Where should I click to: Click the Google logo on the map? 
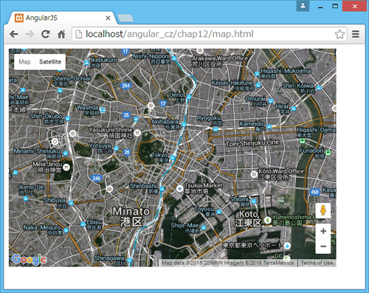(x=30, y=260)
